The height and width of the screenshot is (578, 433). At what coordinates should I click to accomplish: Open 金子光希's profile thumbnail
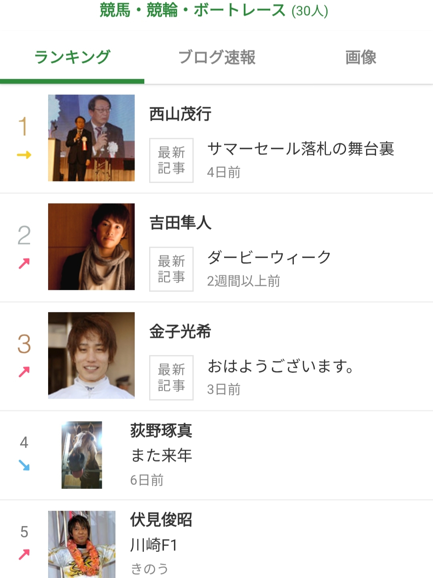click(91, 355)
